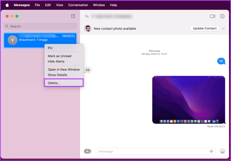Click the iMessage text field

[x=156, y=151]
